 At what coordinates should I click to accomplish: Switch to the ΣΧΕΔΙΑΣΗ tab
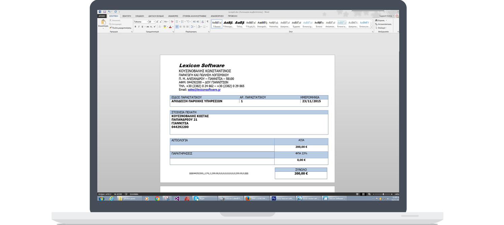(x=139, y=16)
